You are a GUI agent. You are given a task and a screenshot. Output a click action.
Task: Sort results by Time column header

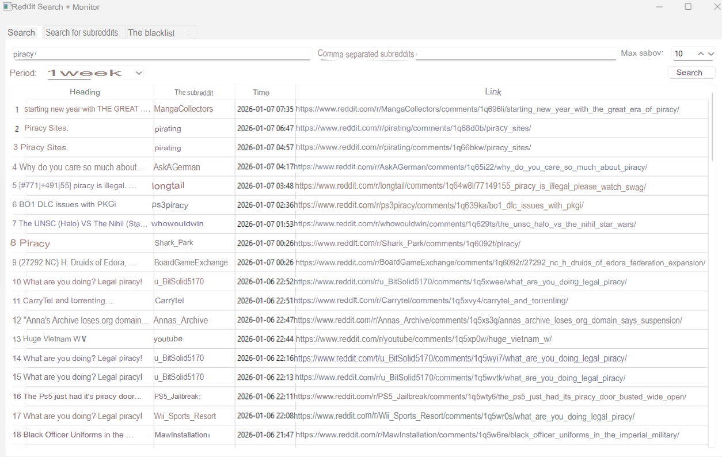[261, 92]
